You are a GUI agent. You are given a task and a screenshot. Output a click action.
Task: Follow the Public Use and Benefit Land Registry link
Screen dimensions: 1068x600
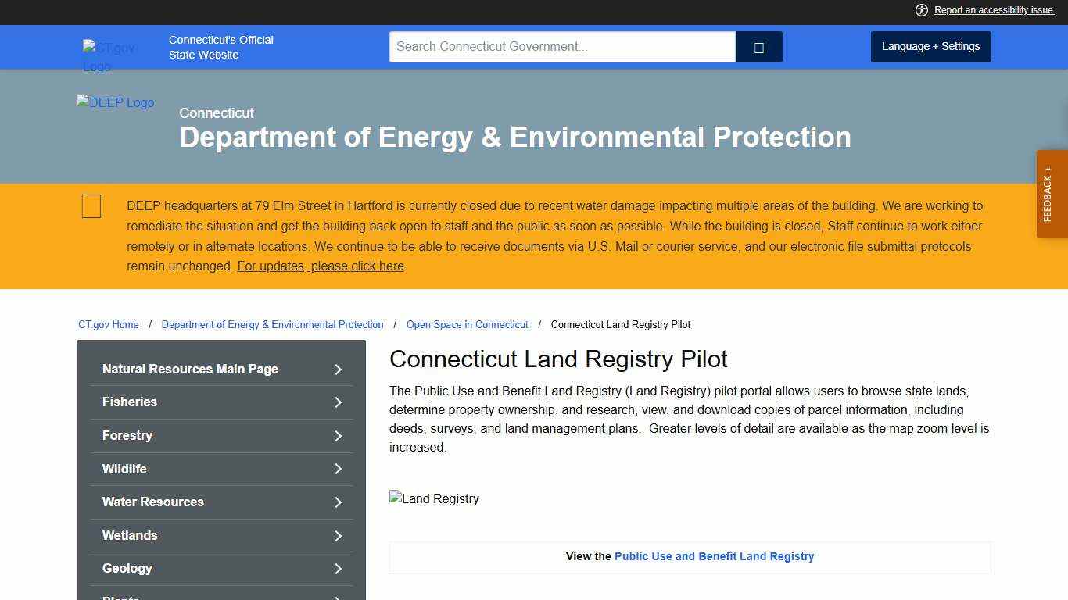pyautogui.click(x=714, y=556)
